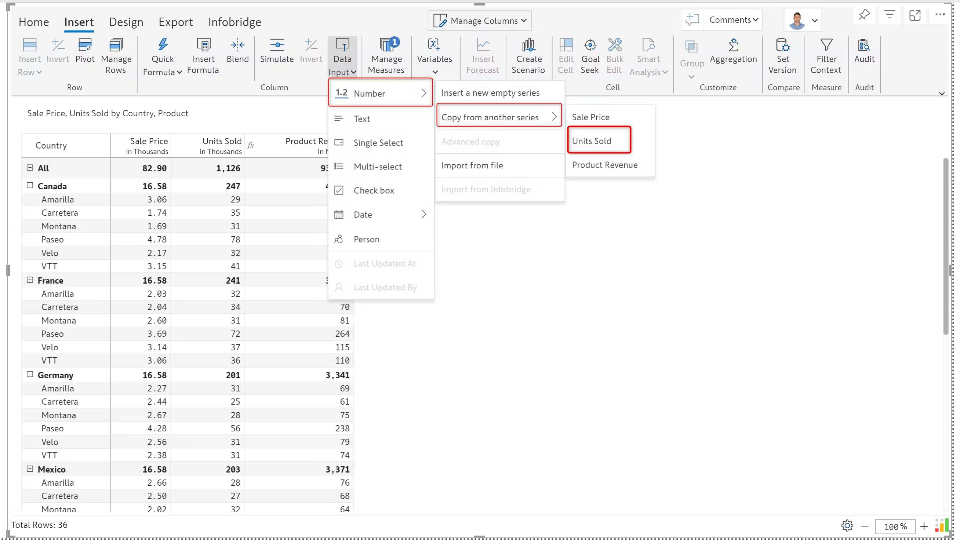Select Units Sold from series submenu
The height and width of the screenshot is (540, 960).
click(592, 141)
